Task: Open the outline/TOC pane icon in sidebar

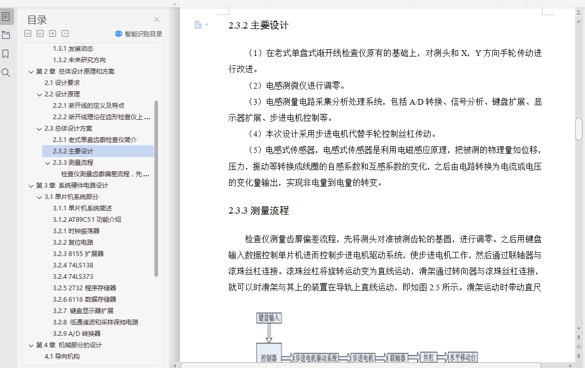Action: click(6, 17)
